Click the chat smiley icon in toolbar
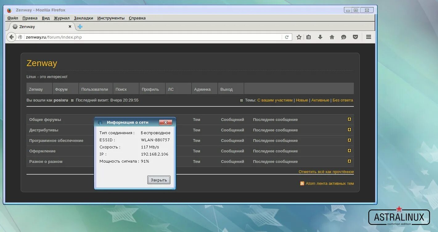Viewport: 438px width, 232px height. coord(344,37)
